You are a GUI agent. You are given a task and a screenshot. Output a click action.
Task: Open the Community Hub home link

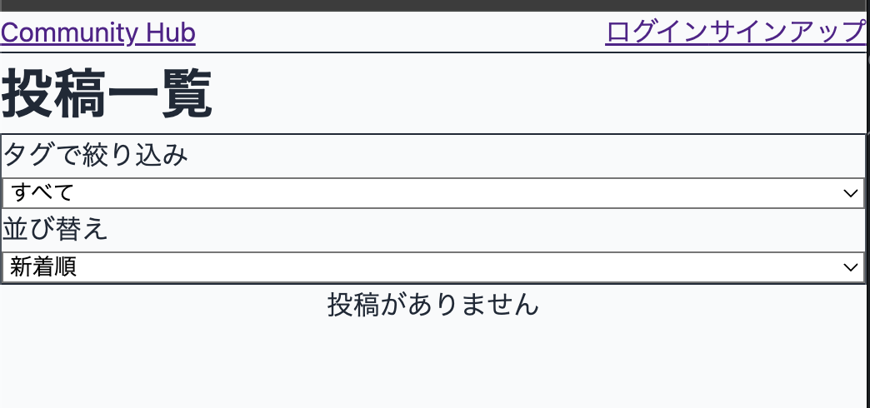[98, 33]
